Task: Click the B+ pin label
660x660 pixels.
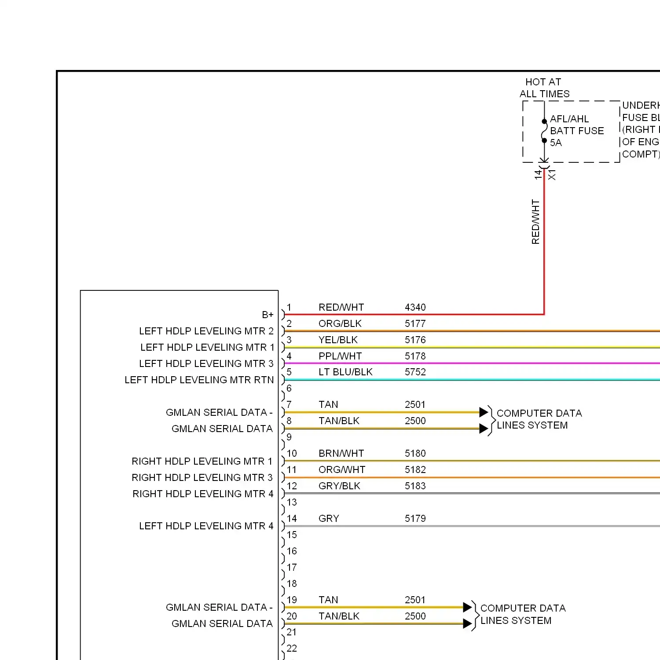Action: pyautogui.click(x=268, y=315)
